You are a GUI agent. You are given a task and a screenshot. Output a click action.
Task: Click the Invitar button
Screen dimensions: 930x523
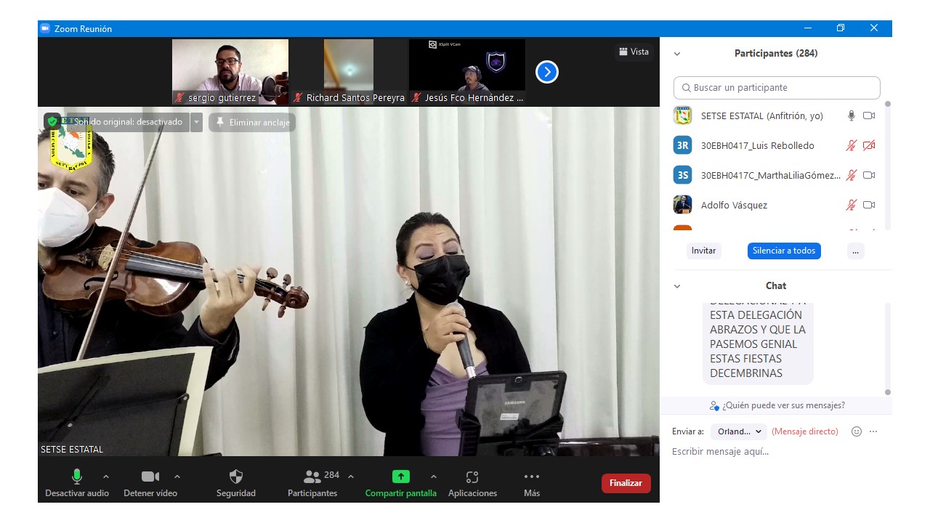tap(703, 251)
